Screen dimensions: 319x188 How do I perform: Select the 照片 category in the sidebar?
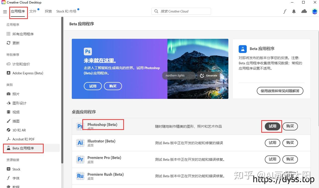(x=16, y=94)
